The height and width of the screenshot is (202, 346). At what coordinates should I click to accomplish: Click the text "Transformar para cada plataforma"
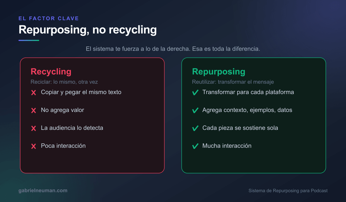click(x=248, y=92)
